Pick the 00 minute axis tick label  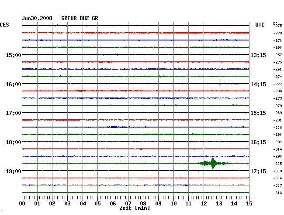pyautogui.click(x=22, y=204)
